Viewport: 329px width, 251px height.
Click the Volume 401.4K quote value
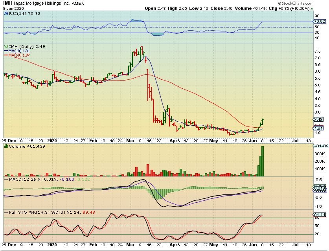[250, 9]
